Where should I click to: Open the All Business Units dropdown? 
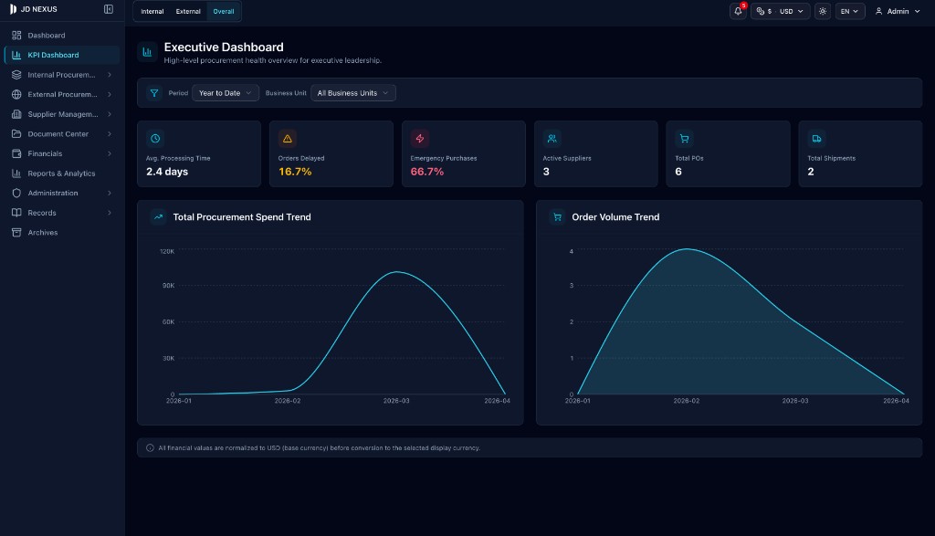353,93
